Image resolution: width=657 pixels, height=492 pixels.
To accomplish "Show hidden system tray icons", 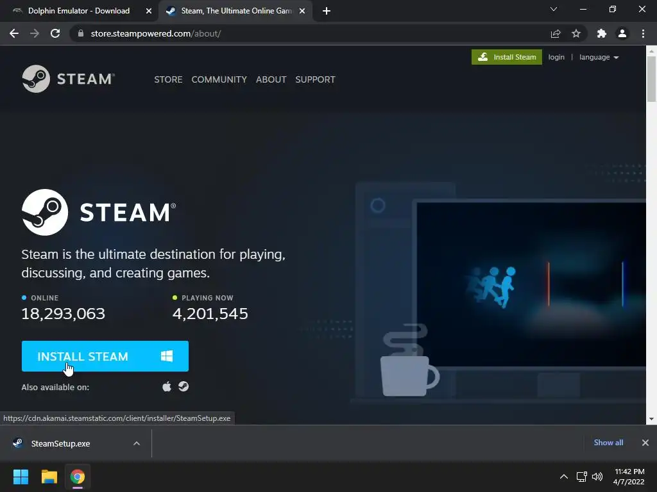I will [x=564, y=477].
